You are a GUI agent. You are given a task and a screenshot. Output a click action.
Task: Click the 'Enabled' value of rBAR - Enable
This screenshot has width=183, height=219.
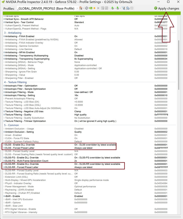click(79, 196)
